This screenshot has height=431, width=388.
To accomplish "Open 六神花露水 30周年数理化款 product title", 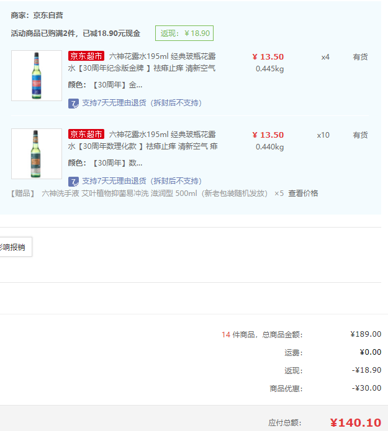I will point(143,140).
